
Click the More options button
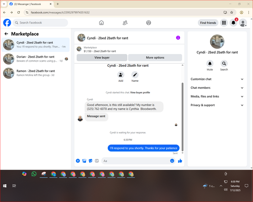point(155,58)
